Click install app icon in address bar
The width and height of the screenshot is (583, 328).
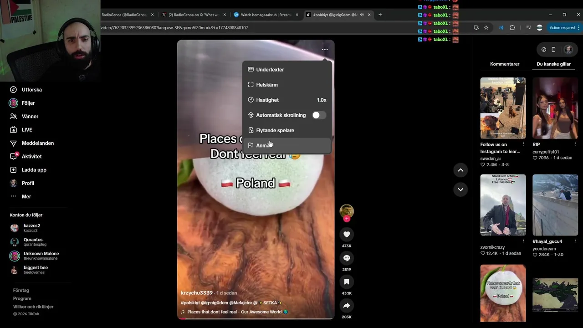coord(476,28)
